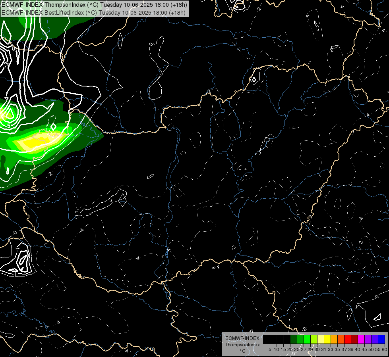Screen dimensions: 389x357
Task: Click the legend label 'ECMWF-INDEX'
Action: tap(242, 338)
